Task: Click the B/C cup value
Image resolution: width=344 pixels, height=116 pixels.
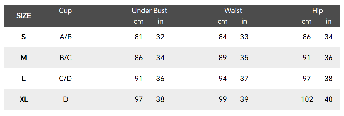Action: [x=66, y=58]
